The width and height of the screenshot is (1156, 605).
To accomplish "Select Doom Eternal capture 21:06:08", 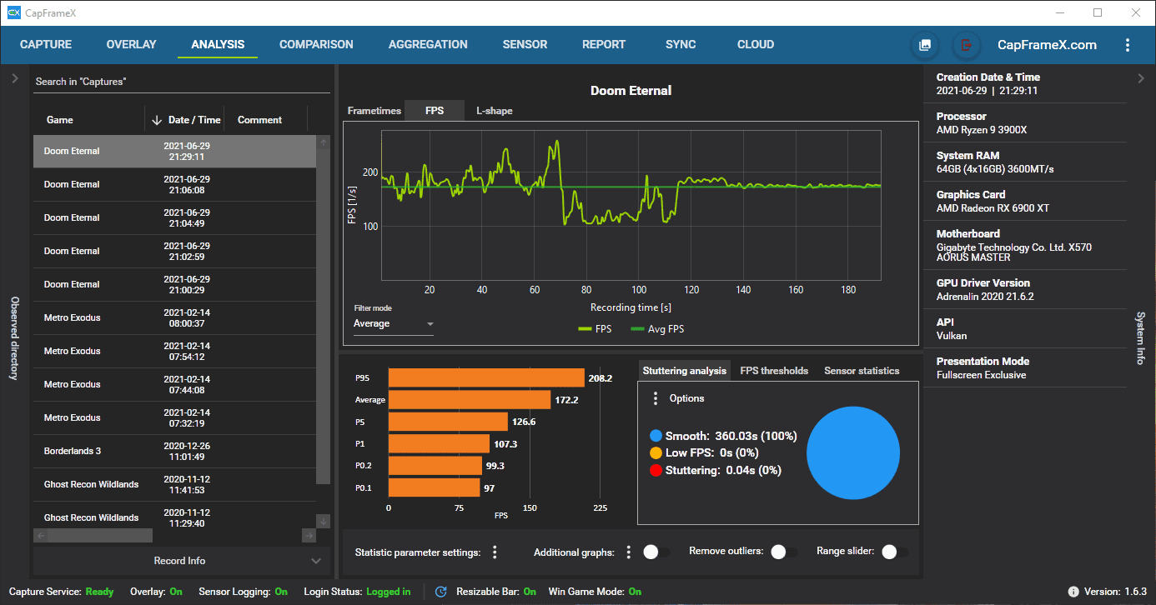I will 175,185.
